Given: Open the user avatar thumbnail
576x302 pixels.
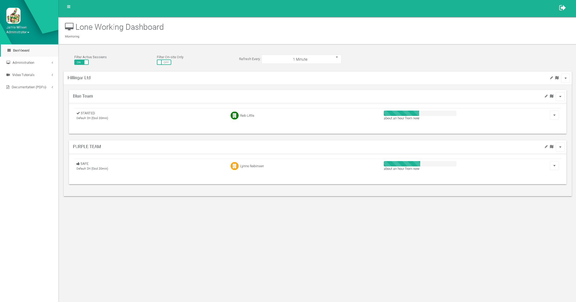Looking at the screenshot, I should [x=13, y=16].
